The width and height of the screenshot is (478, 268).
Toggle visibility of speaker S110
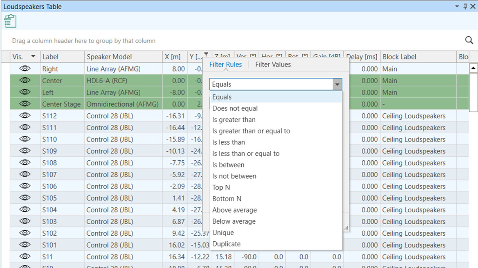point(25,139)
